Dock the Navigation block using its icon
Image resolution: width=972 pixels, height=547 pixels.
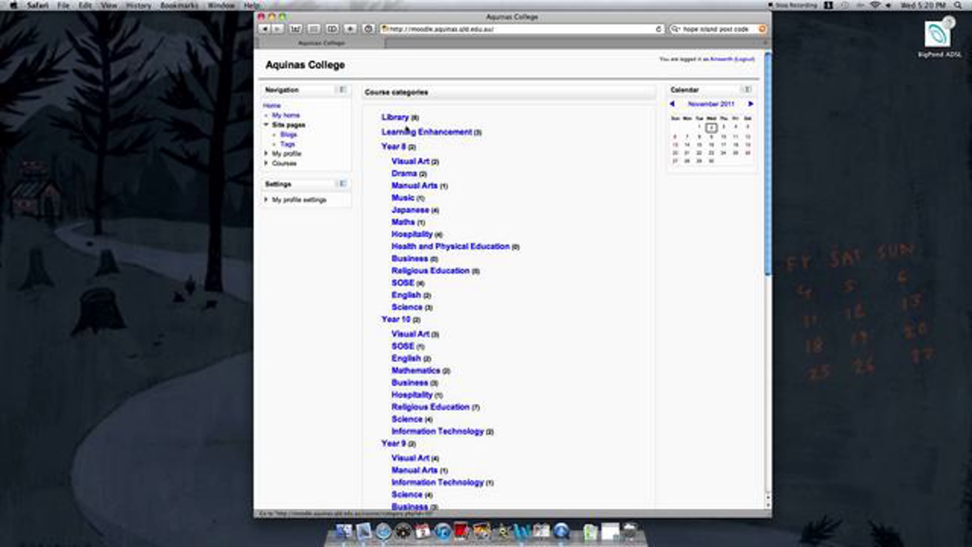point(342,90)
